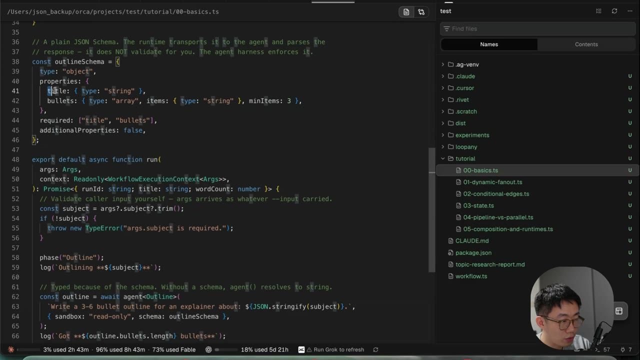This screenshot has height=360, width=640.
Task: Click the status bar refresh usage icon
Action: click(375, 349)
